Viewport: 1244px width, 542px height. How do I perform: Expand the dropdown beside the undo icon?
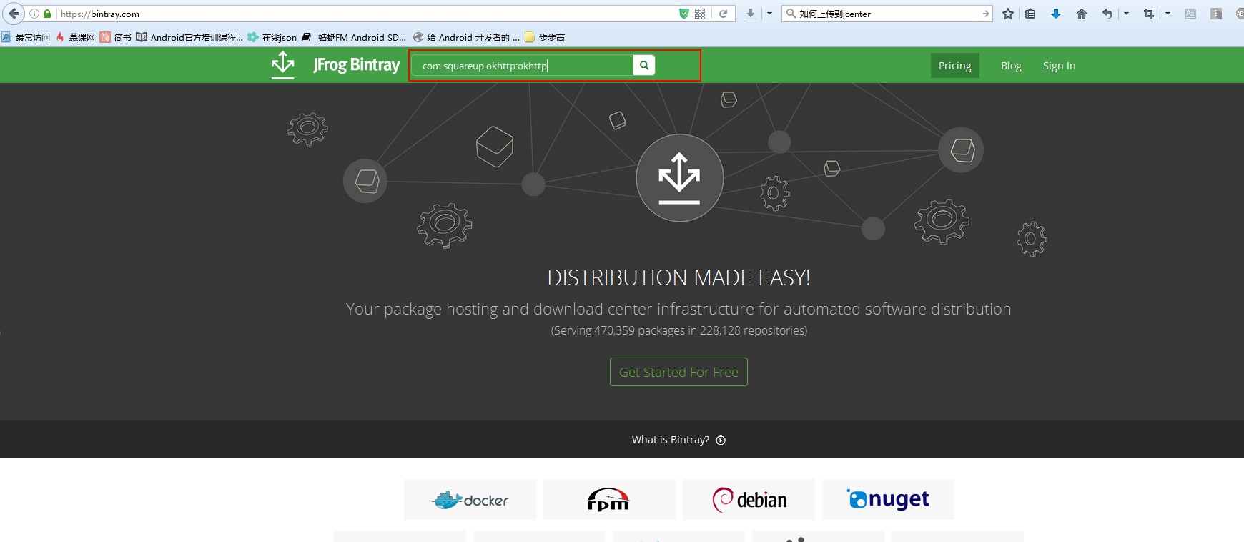coord(1126,14)
